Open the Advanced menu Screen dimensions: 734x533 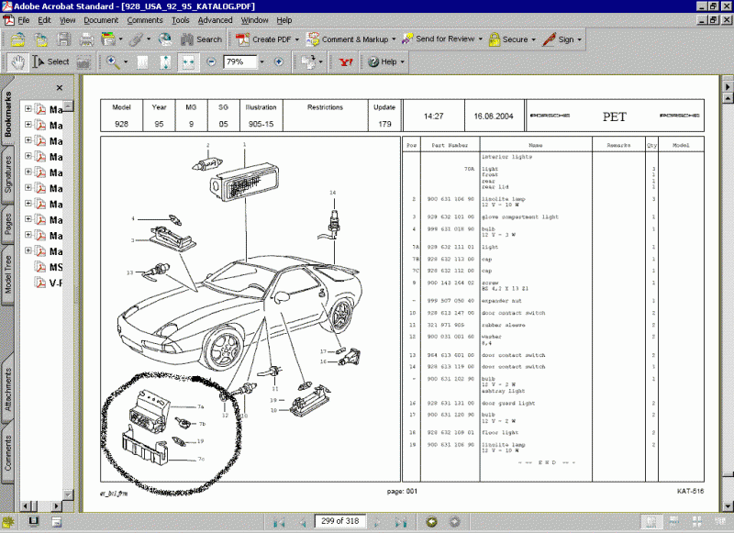coord(215,20)
